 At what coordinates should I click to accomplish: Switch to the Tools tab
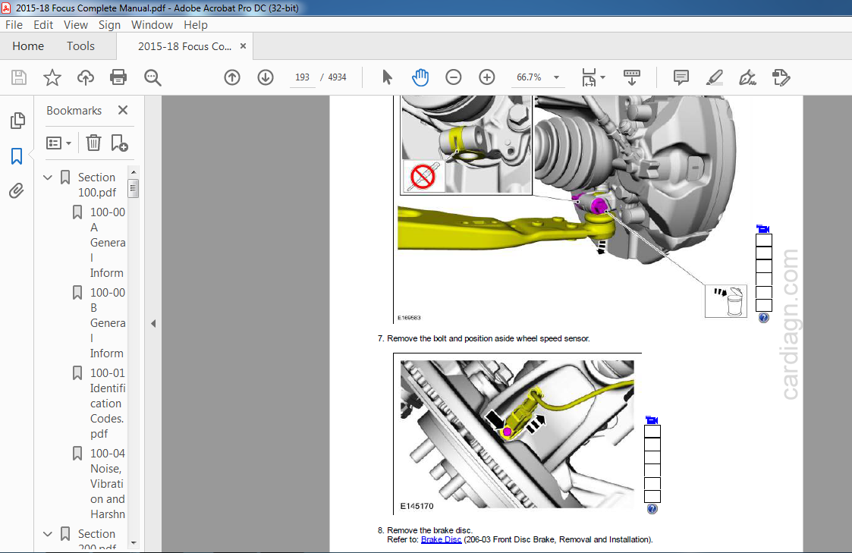pyautogui.click(x=80, y=46)
